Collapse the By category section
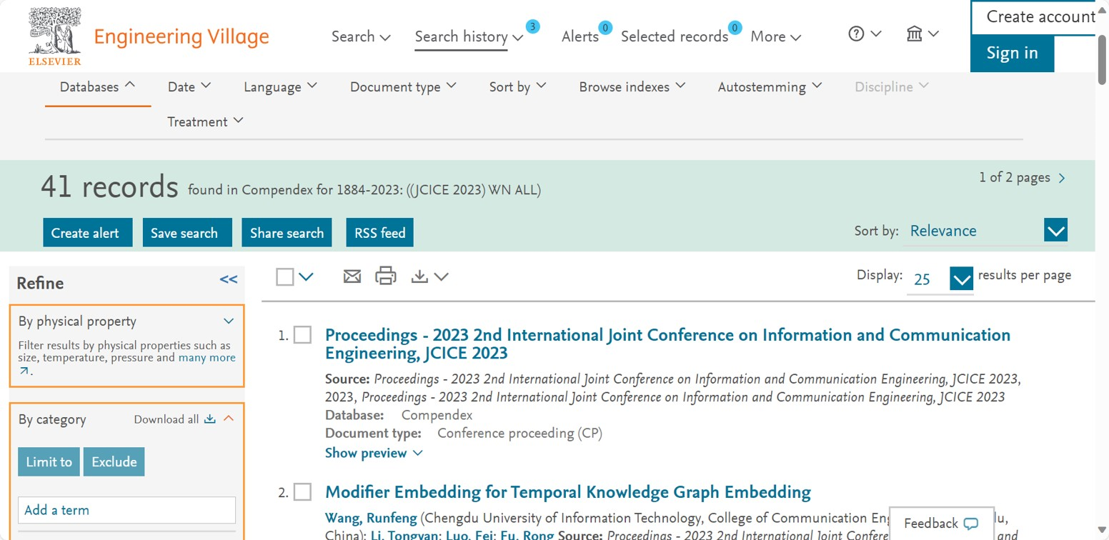 tap(229, 419)
